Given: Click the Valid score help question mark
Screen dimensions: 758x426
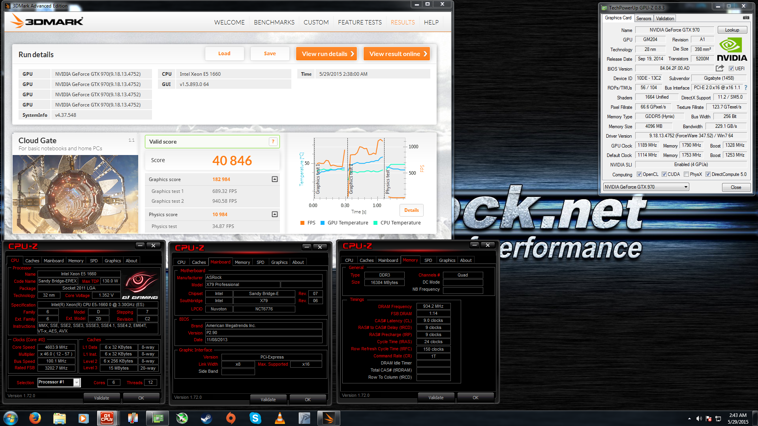Looking at the screenshot, I should [x=273, y=142].
